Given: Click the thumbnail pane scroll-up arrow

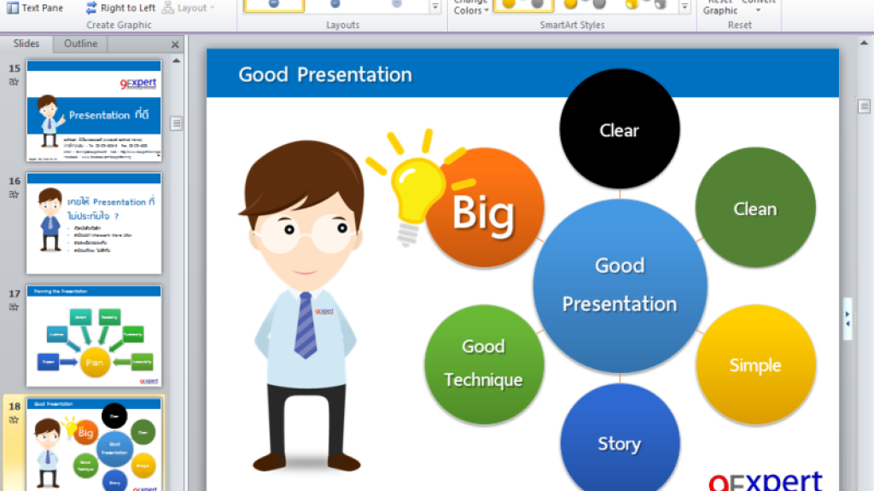Looking at the screenshot, I should tap(176, 61).
